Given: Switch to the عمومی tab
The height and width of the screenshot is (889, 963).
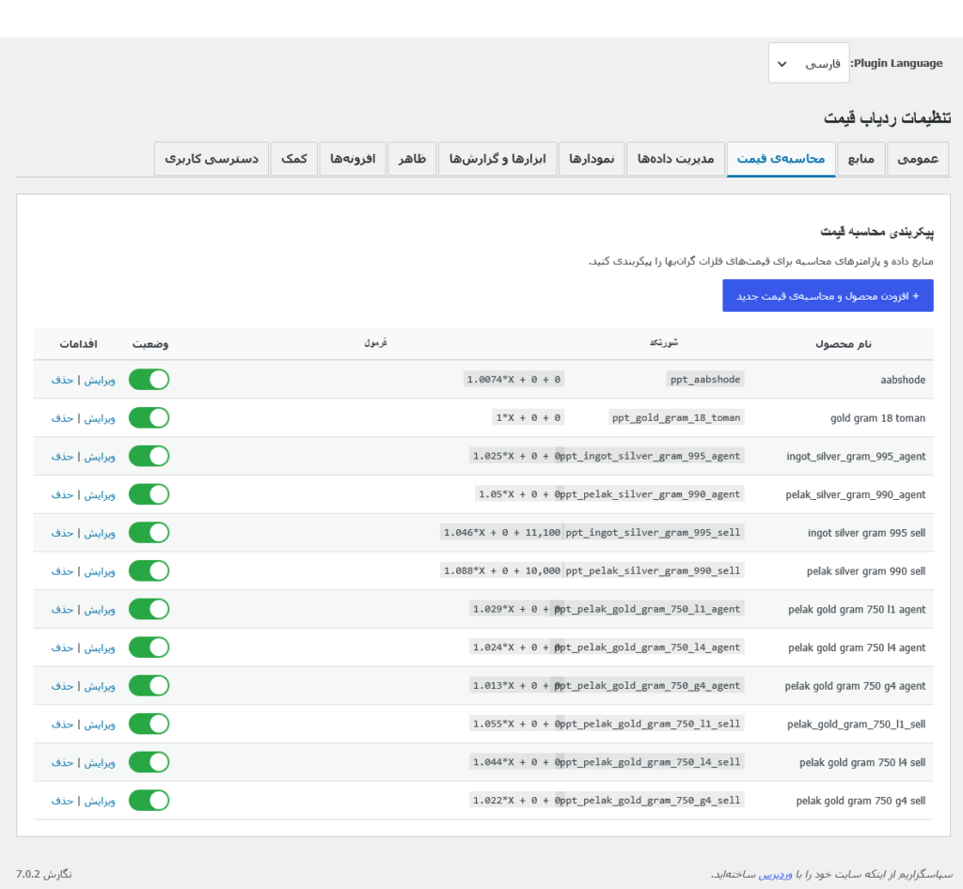Looking at the screenshot, I should coord(918,159).
